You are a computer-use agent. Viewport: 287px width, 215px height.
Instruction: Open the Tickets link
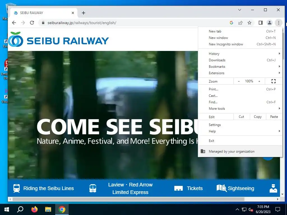coord(195,188)
